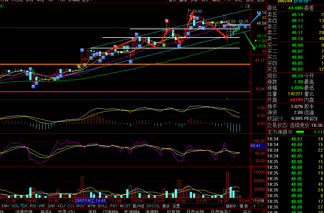
Task: Select the magenta horizontal line near 38.94
Action: point(125,92)
